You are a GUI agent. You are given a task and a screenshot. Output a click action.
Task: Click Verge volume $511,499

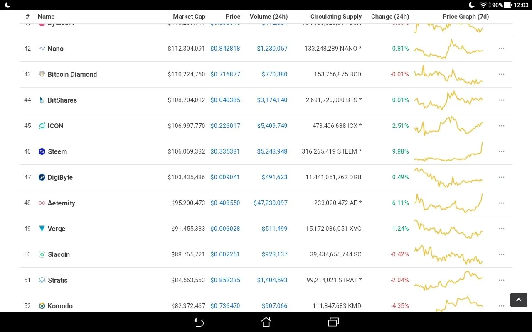point(275,229)
